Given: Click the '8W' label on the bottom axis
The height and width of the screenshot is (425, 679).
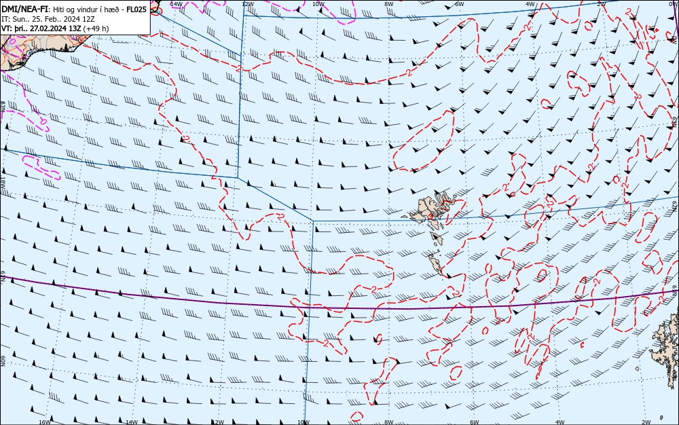Looking at the screenshot, I should pyautogui.click(x=389, y=422).
